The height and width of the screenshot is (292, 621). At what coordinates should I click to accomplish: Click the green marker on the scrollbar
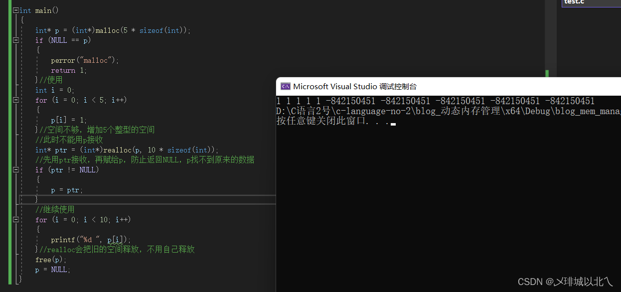coord(547,74)
